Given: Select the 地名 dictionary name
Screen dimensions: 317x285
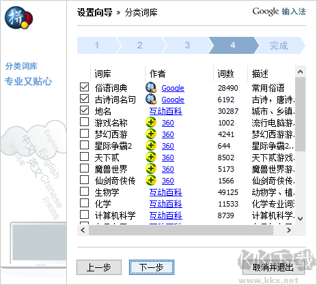Looking at the screenshot, I should click(x=103, y=111).
